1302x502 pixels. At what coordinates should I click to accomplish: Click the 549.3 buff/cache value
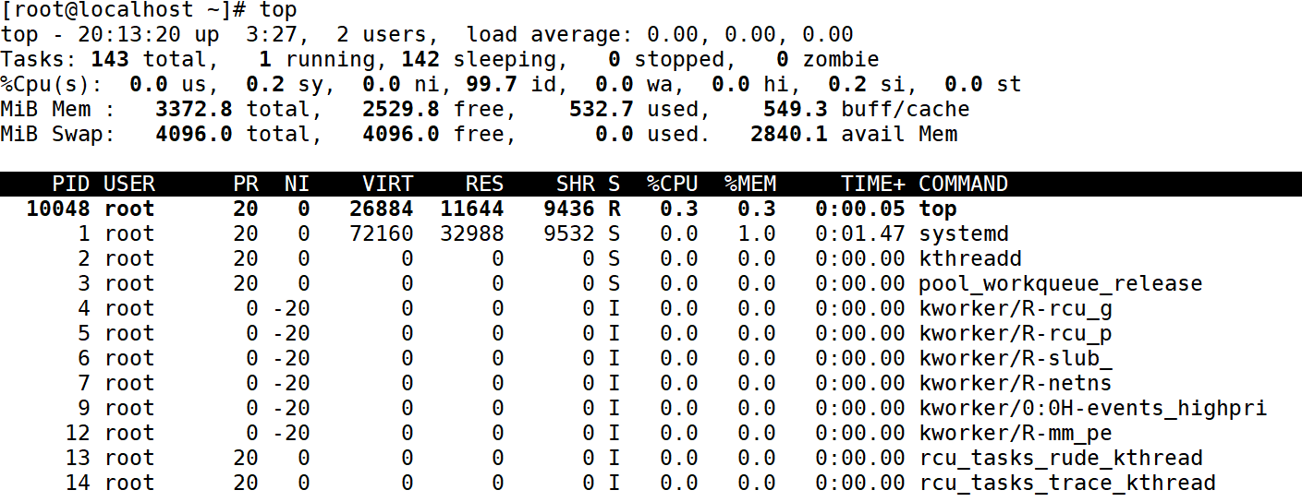pyautogui.click(x=796, y=110)
